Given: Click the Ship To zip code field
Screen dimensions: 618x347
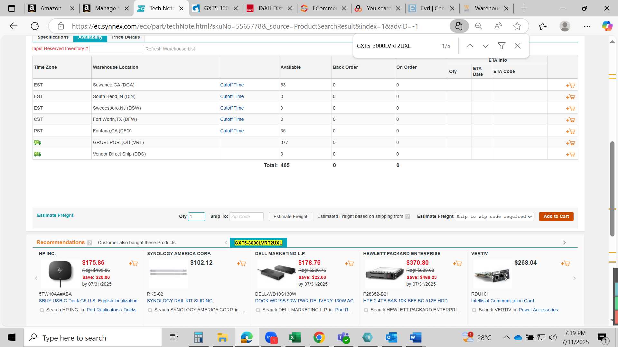Looking at the screenshot, I should (x=246, y=217).
